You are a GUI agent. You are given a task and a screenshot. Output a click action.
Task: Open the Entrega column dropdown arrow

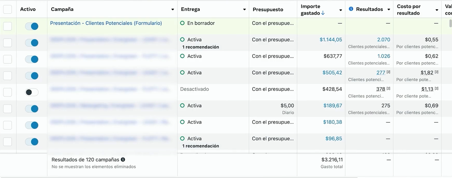click(x=245, y=9)
